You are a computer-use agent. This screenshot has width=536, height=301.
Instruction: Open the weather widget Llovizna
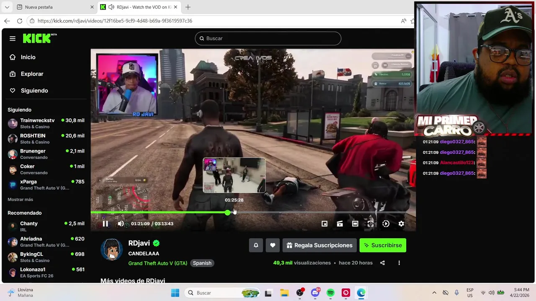tap(21, 293)
